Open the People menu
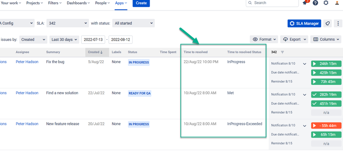 pos(102,3)
